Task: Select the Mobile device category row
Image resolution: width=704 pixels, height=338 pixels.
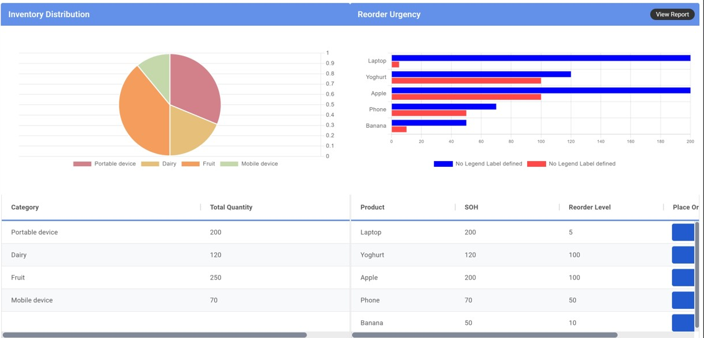Action: coord(175,300)
